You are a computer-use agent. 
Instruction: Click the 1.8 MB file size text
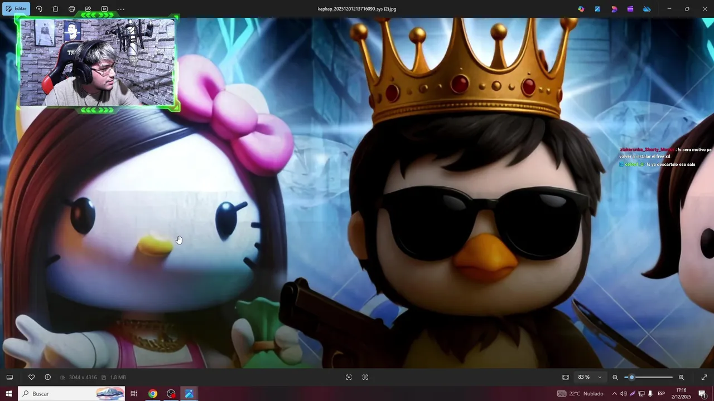point(118,378)
